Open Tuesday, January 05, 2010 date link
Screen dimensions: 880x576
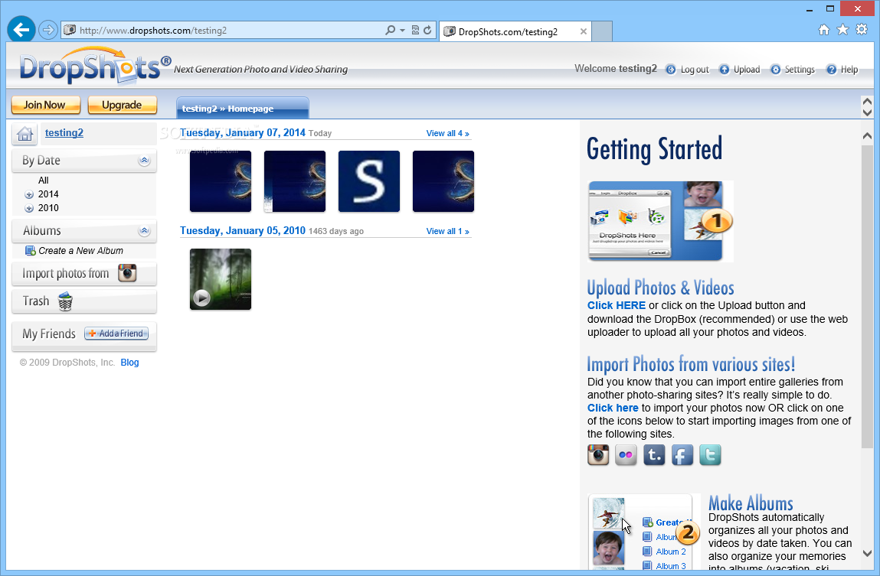point(243,231)
